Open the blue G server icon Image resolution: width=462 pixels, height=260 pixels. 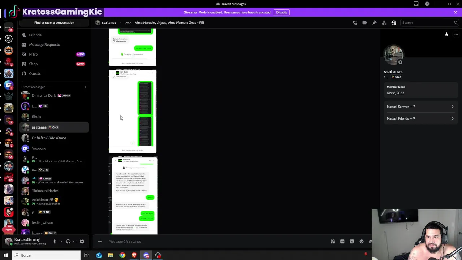9,85
